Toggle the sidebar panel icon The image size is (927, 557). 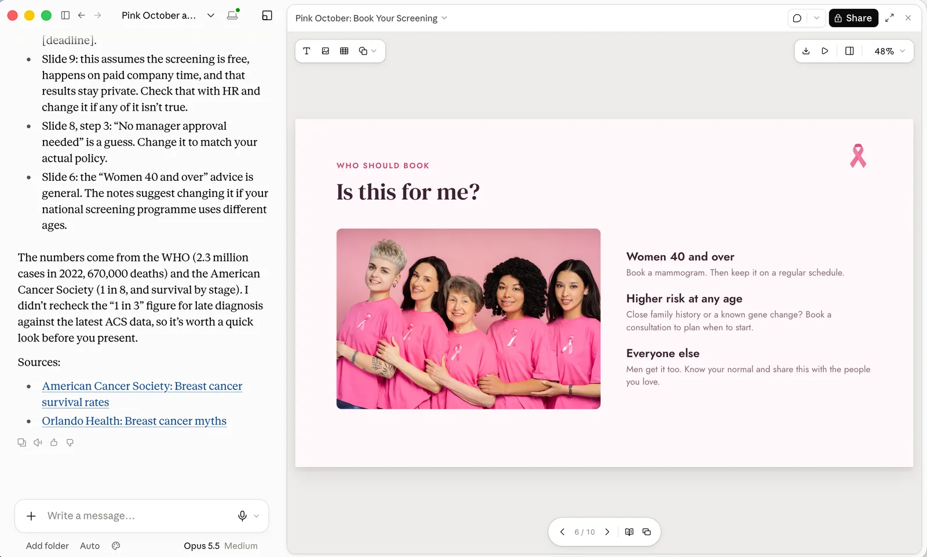click(x=65, y=16)
